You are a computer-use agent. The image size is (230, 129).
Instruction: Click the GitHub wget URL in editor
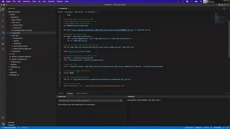coord(102,30)
